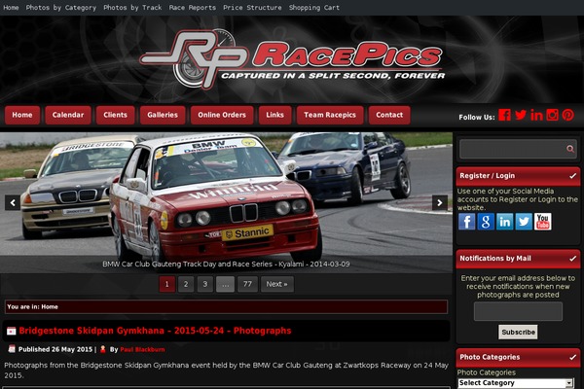Screen dimensions: 584x389
Task: Open Photos by Category in the top bar
Action: click(61, 8)
